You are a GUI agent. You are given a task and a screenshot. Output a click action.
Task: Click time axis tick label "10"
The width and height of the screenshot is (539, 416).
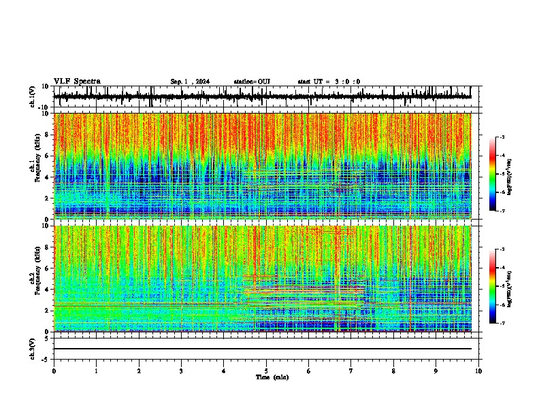478,371
